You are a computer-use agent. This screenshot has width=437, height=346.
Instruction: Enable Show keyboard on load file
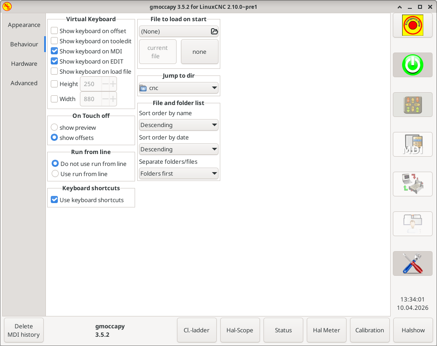pos(54,71)
